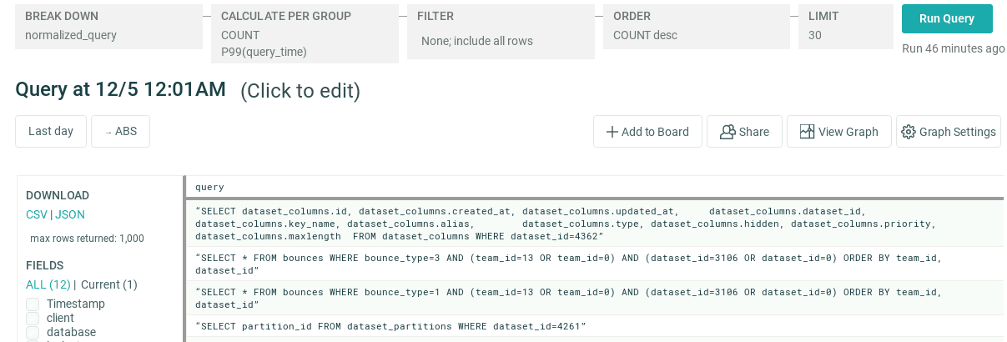
Task: Edit the Limit field showing 30
Action: 844,27
